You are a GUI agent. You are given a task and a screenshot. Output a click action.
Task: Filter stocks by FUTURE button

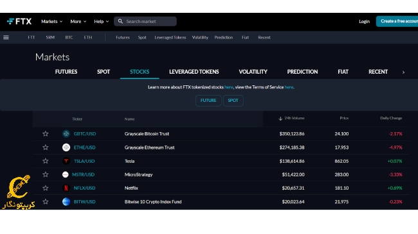[x=208, y=101]
